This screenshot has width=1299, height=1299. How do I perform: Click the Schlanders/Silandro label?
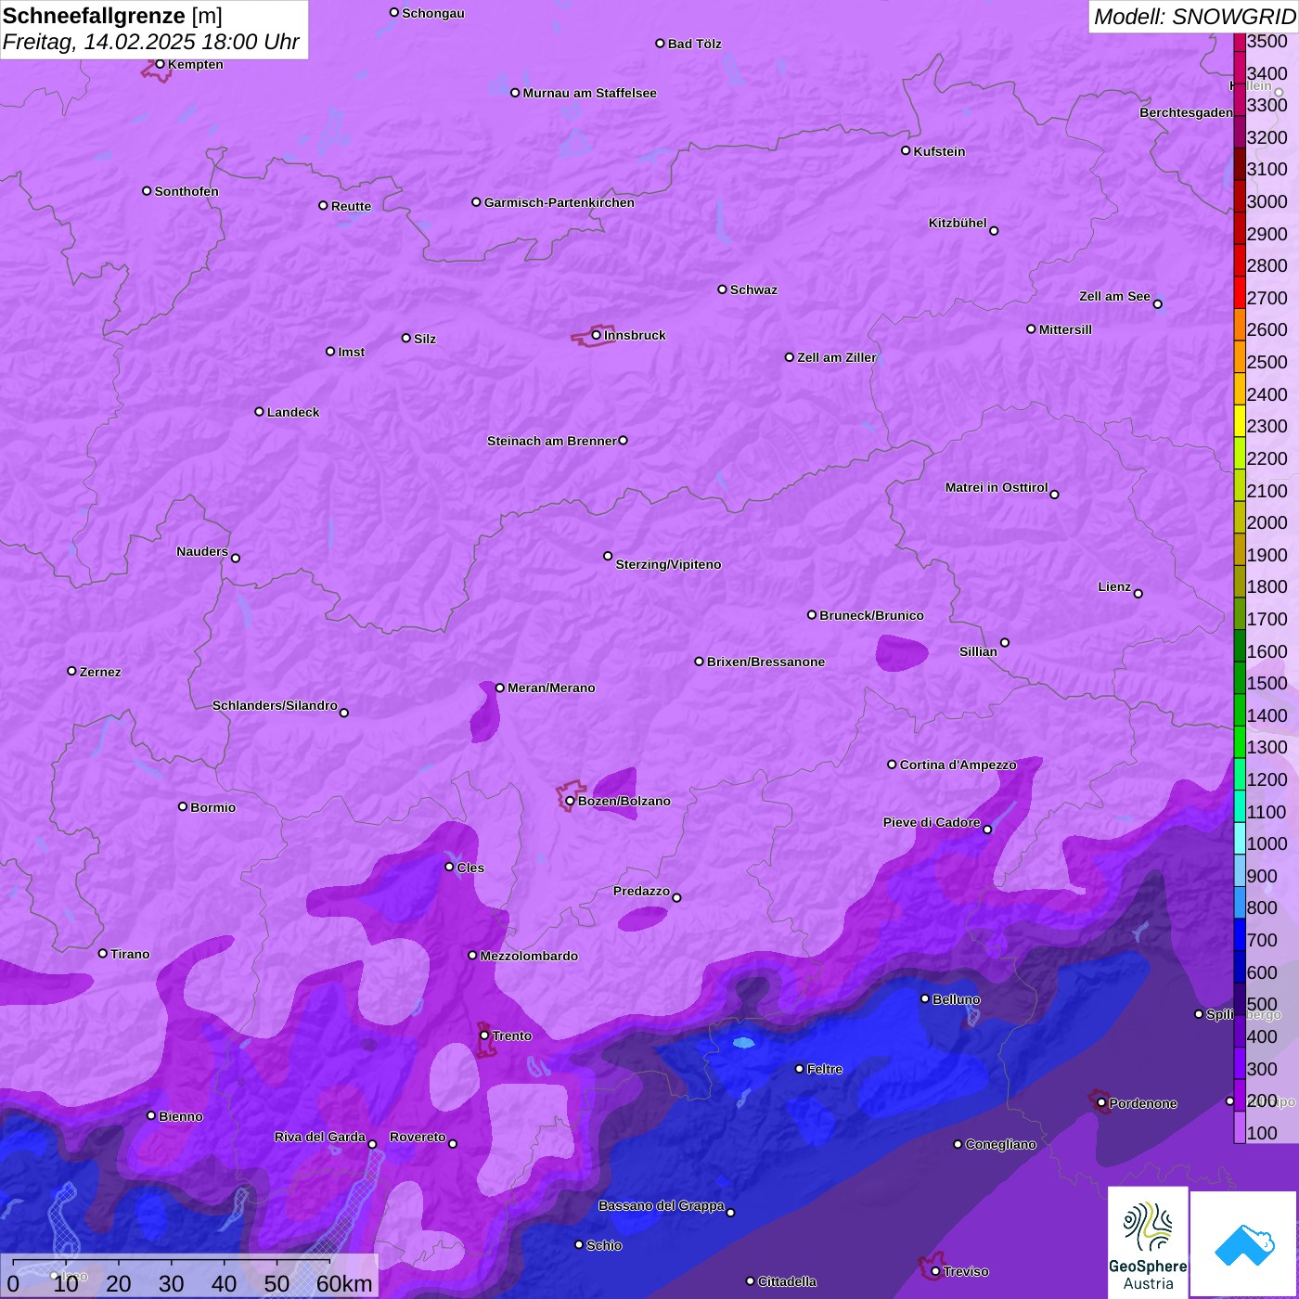(x=275, y=705)
